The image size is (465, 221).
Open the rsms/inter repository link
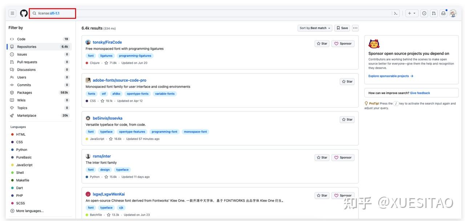102,156
